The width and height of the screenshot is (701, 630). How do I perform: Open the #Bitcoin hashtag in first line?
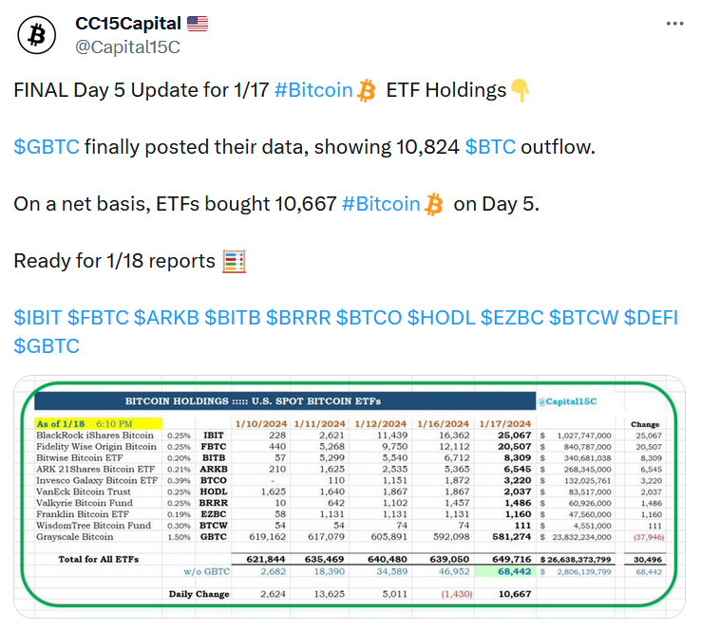point(313,90)
